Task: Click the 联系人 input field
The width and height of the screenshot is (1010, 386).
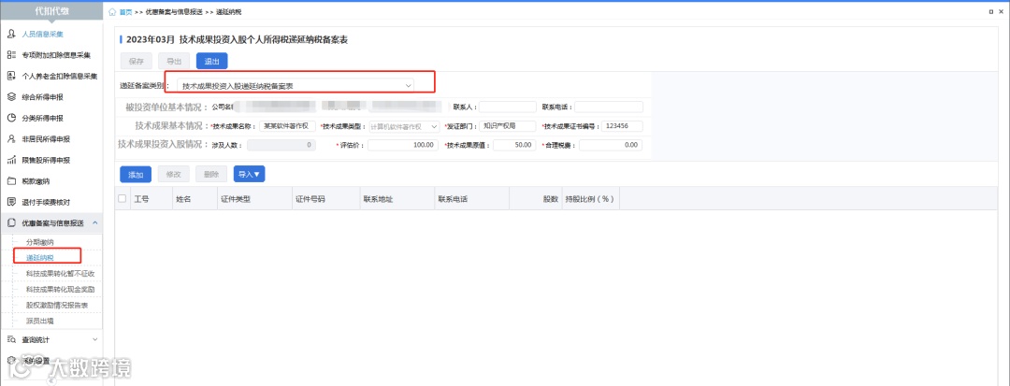Action: click(x=508, y=107)
